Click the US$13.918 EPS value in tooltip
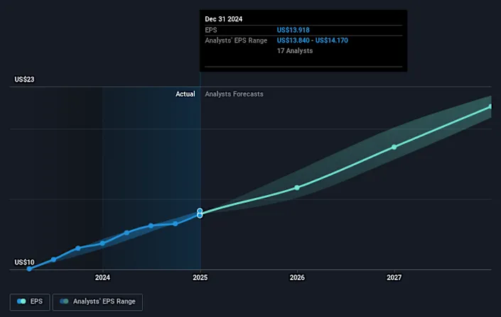 [x=293, y=30]
